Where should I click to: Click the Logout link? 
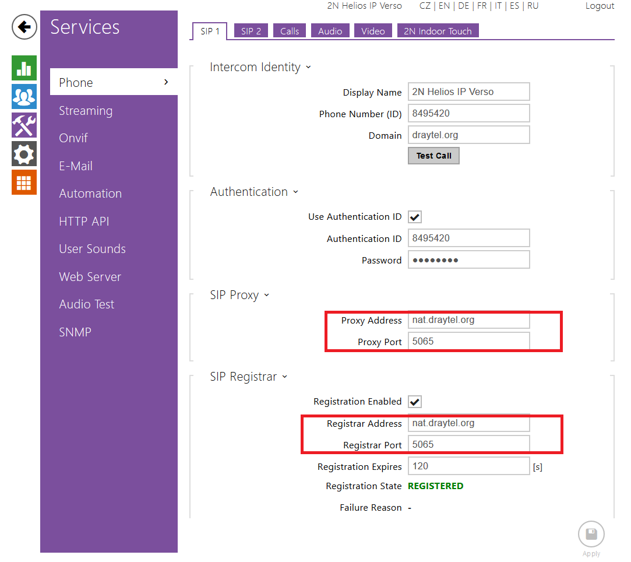pyautogui.click(x=600, y=6)
